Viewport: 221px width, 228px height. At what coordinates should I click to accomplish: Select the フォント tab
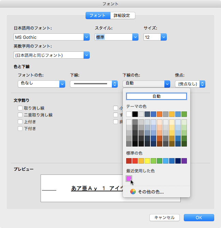pos(98,15)
